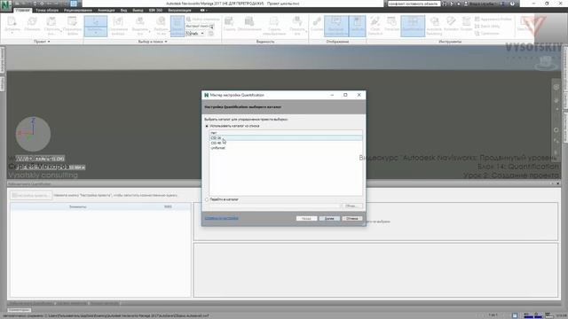568x319 pixels.
Task: Toggle the Quantification tool icon
Action: tap(413, 26)
